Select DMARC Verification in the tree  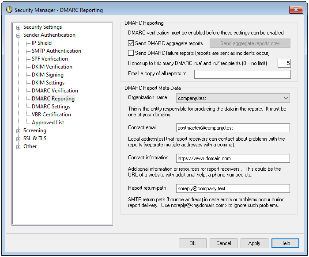[55, 91]
